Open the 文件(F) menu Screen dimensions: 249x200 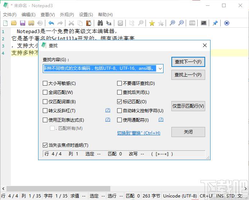click(x=10, y=15)
